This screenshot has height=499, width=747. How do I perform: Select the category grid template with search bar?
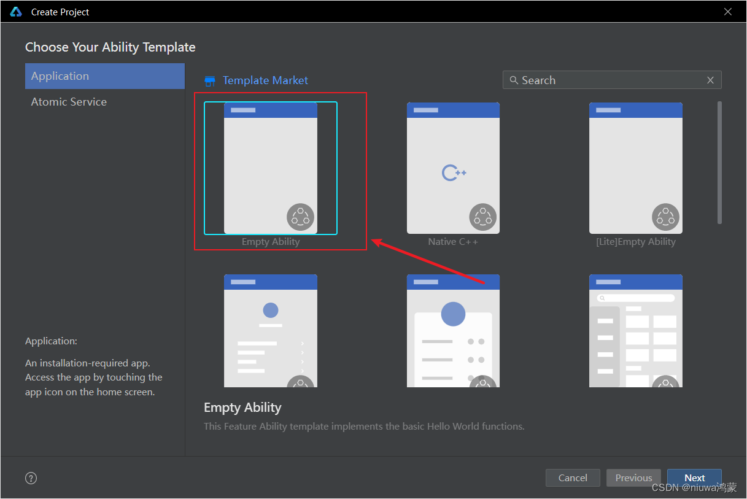click(636, 331)
